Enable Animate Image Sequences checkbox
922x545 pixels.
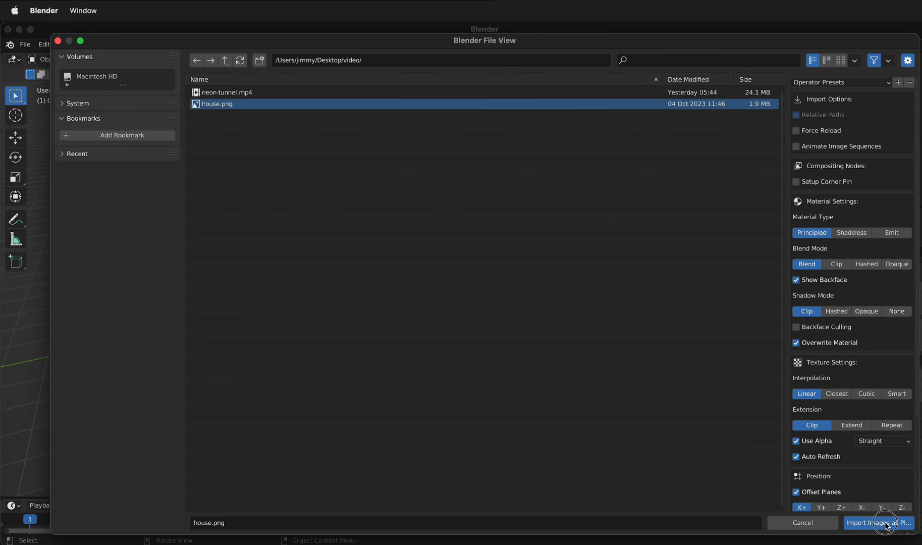(796, 146)
